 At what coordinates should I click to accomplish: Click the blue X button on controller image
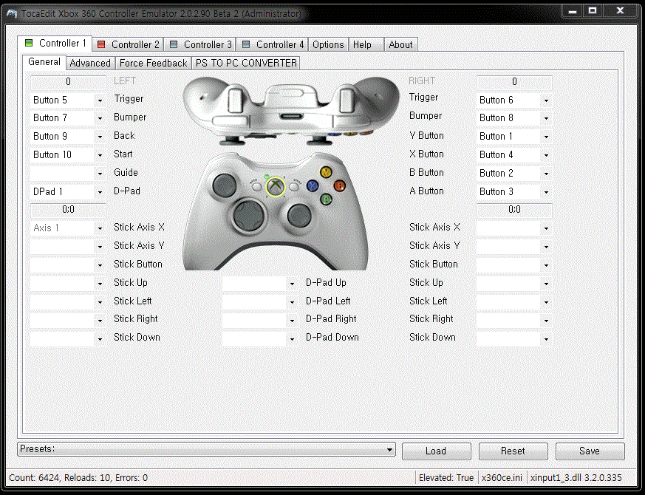pyautogui.click(x=313, y=186)
